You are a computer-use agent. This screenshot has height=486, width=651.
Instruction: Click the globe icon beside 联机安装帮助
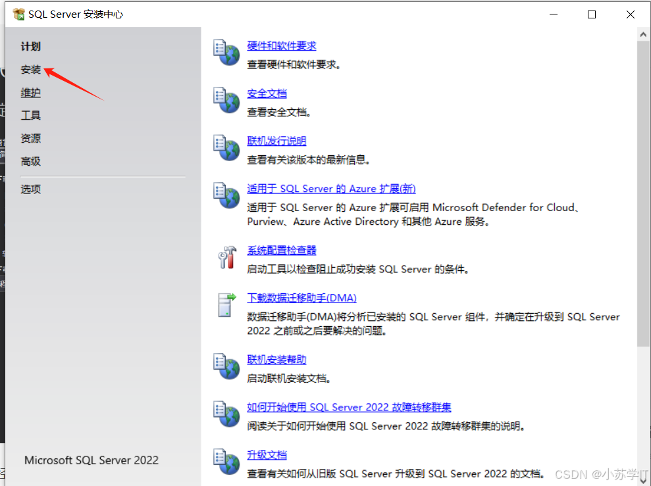point(226,366)
